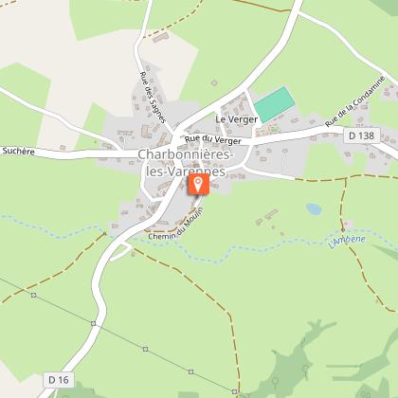398x398 pixels.
Task: Click the pink building near L'Ambène path
Action: [x=349, y=224]
